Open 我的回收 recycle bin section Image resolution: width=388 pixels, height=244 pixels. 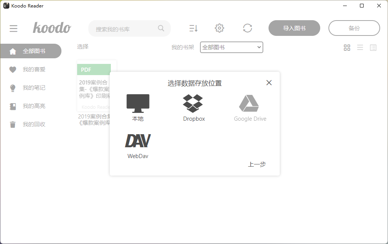coord(31,124)
